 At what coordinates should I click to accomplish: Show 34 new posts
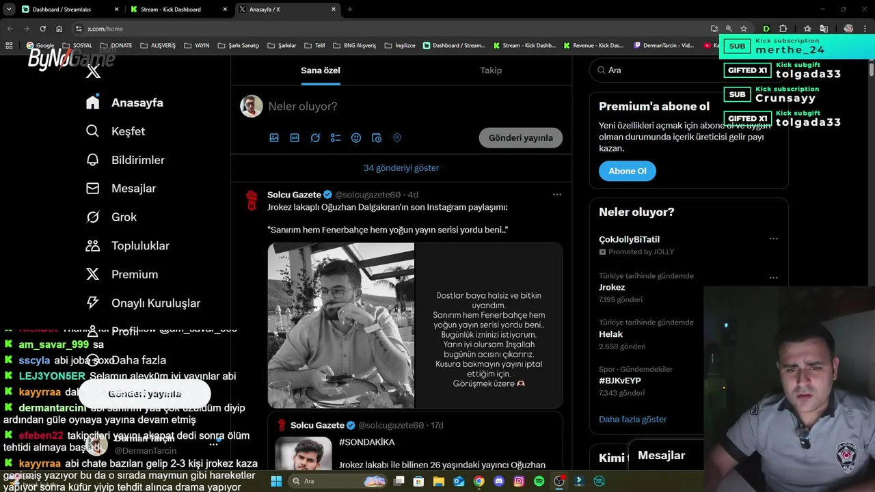pyautogui.click(x=401, y=168)
